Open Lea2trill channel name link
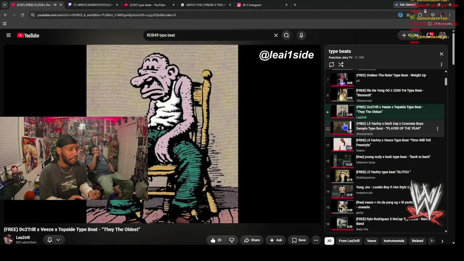Screen dimensions: 464x261 tap(23, 237)
